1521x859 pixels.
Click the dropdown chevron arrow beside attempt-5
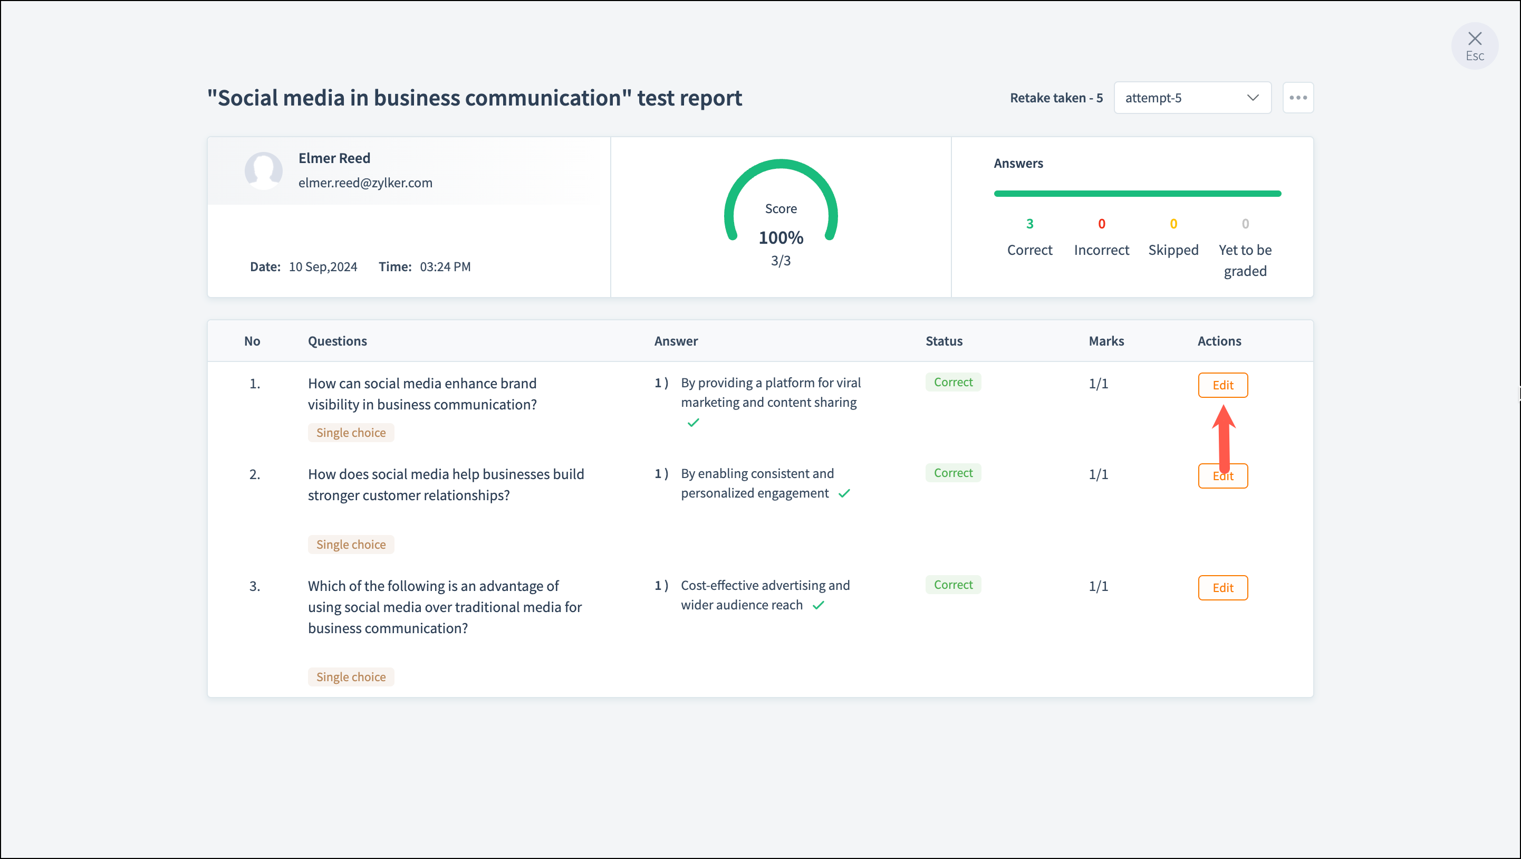[x=1253, y=98]
